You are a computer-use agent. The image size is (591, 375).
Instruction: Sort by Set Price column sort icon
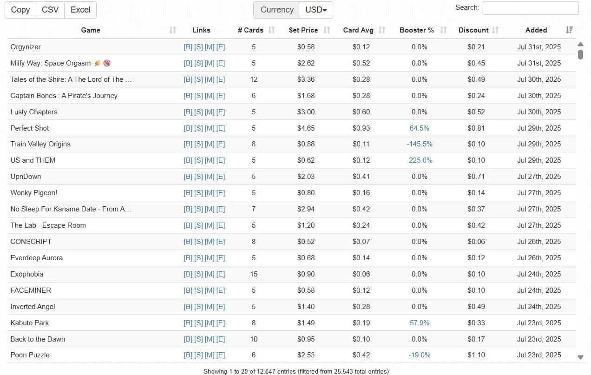click(327, 30)
